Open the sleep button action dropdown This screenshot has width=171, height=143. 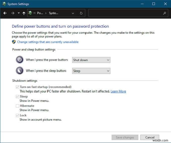pos(91,71)
